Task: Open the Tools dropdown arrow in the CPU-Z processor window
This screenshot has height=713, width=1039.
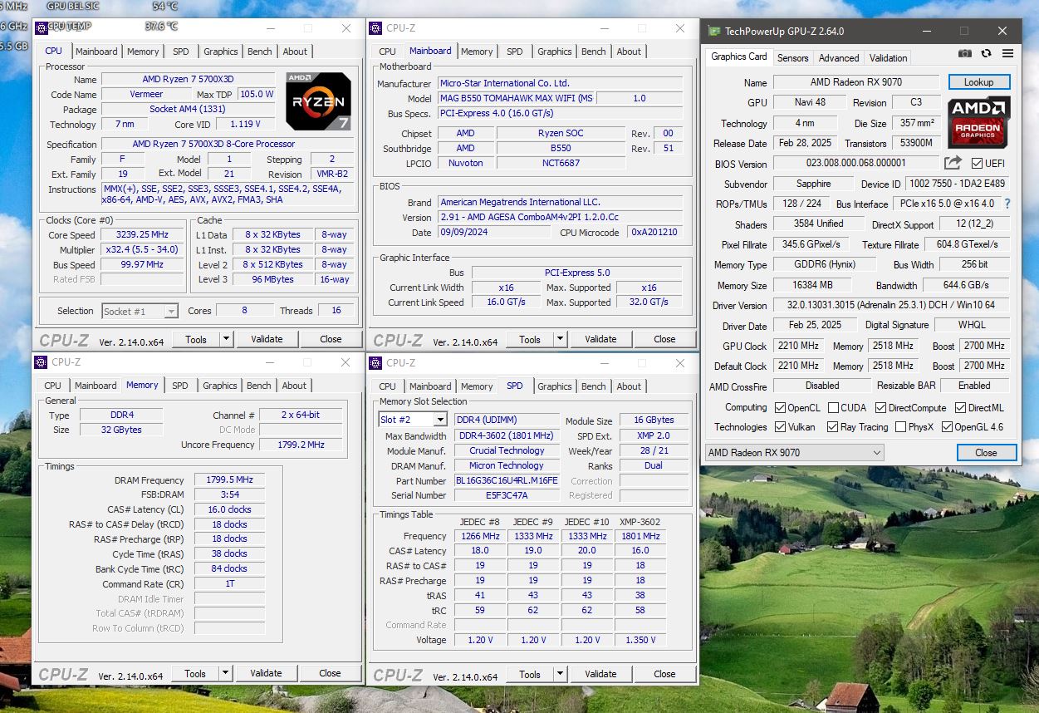Action: (226, 339)
